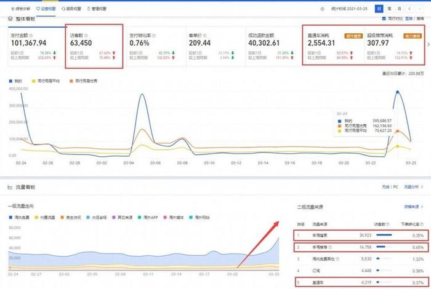Screen dimensions: 431x289
Task: Switch overview display to 图表 view
Action: click(x=409, y=18)
